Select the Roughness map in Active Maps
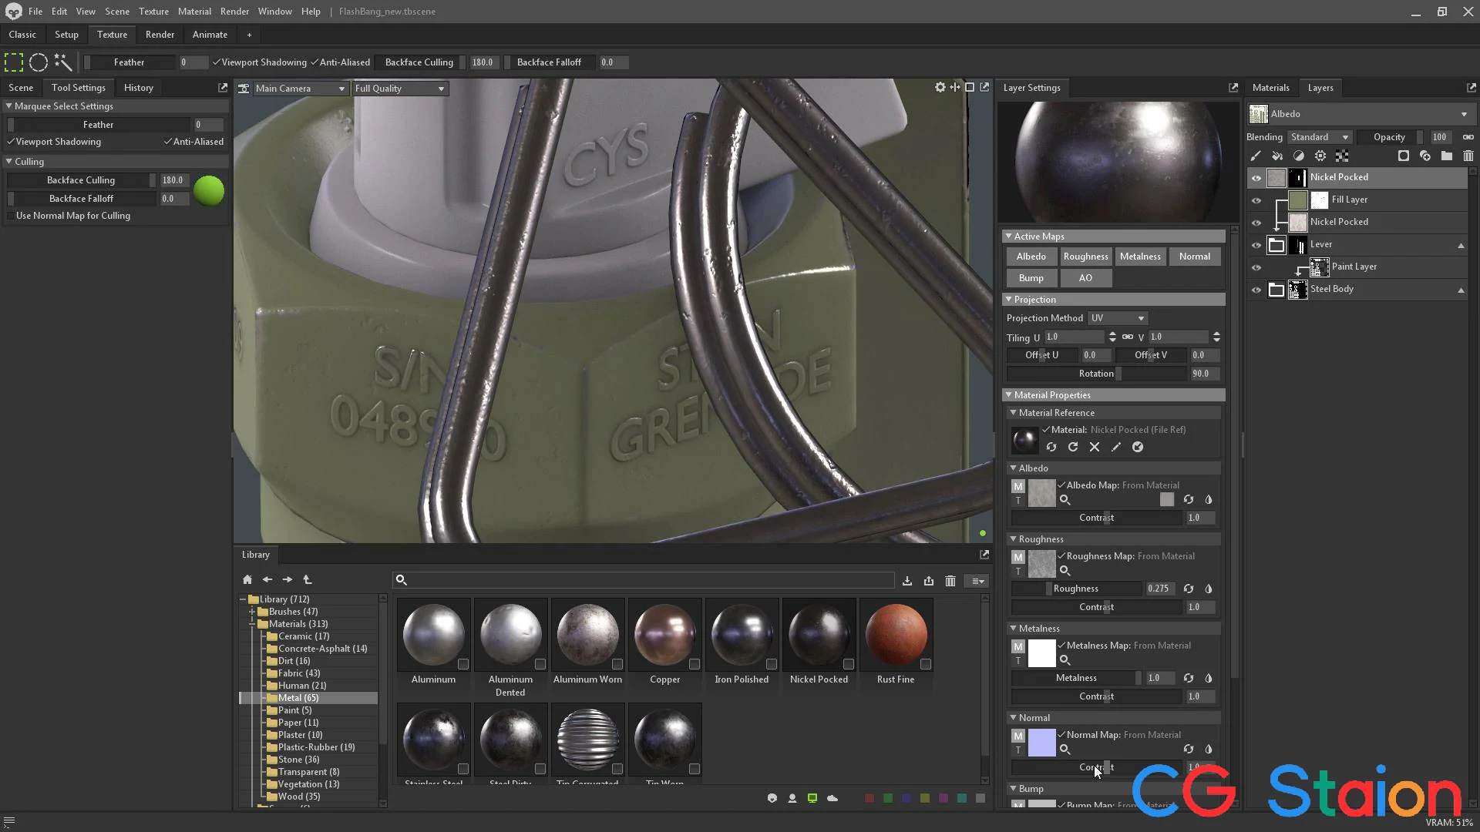 click(x=1085, y=256)
